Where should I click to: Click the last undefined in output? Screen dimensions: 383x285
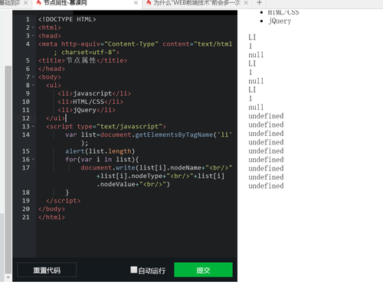266,186
